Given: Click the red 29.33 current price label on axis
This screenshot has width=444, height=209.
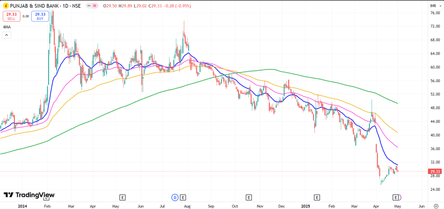Looking at the screenshot, I should 434,171.
